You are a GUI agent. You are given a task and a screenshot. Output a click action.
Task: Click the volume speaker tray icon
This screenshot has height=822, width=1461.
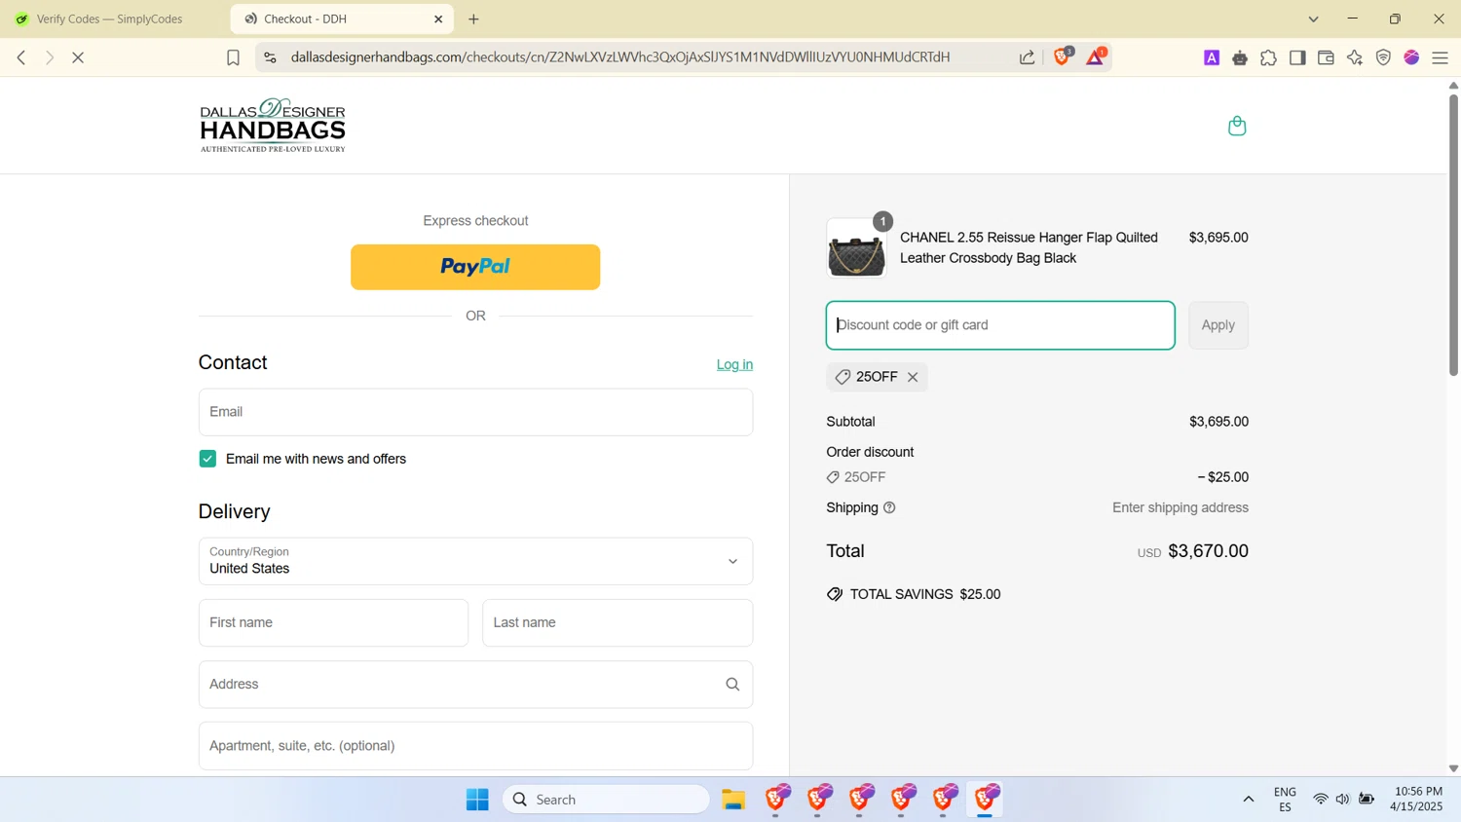click(x=1342, y=800)
